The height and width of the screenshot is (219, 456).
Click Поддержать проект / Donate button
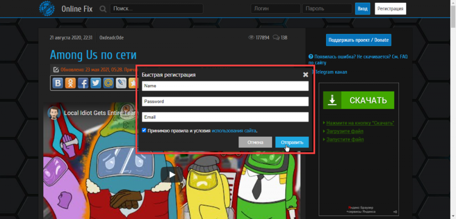tap(358, 40)
